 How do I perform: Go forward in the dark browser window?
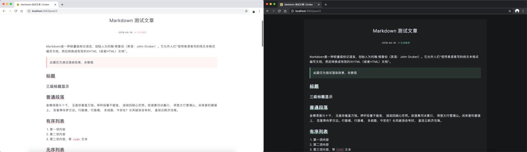tap(273, 11)
